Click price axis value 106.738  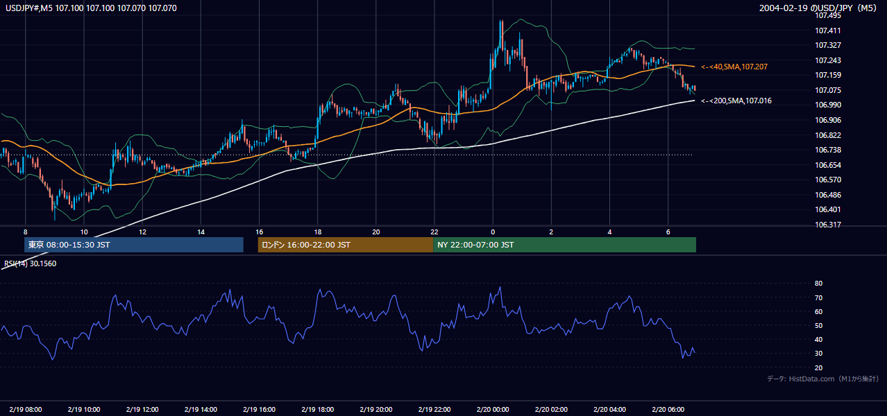[x=827, y=150]
